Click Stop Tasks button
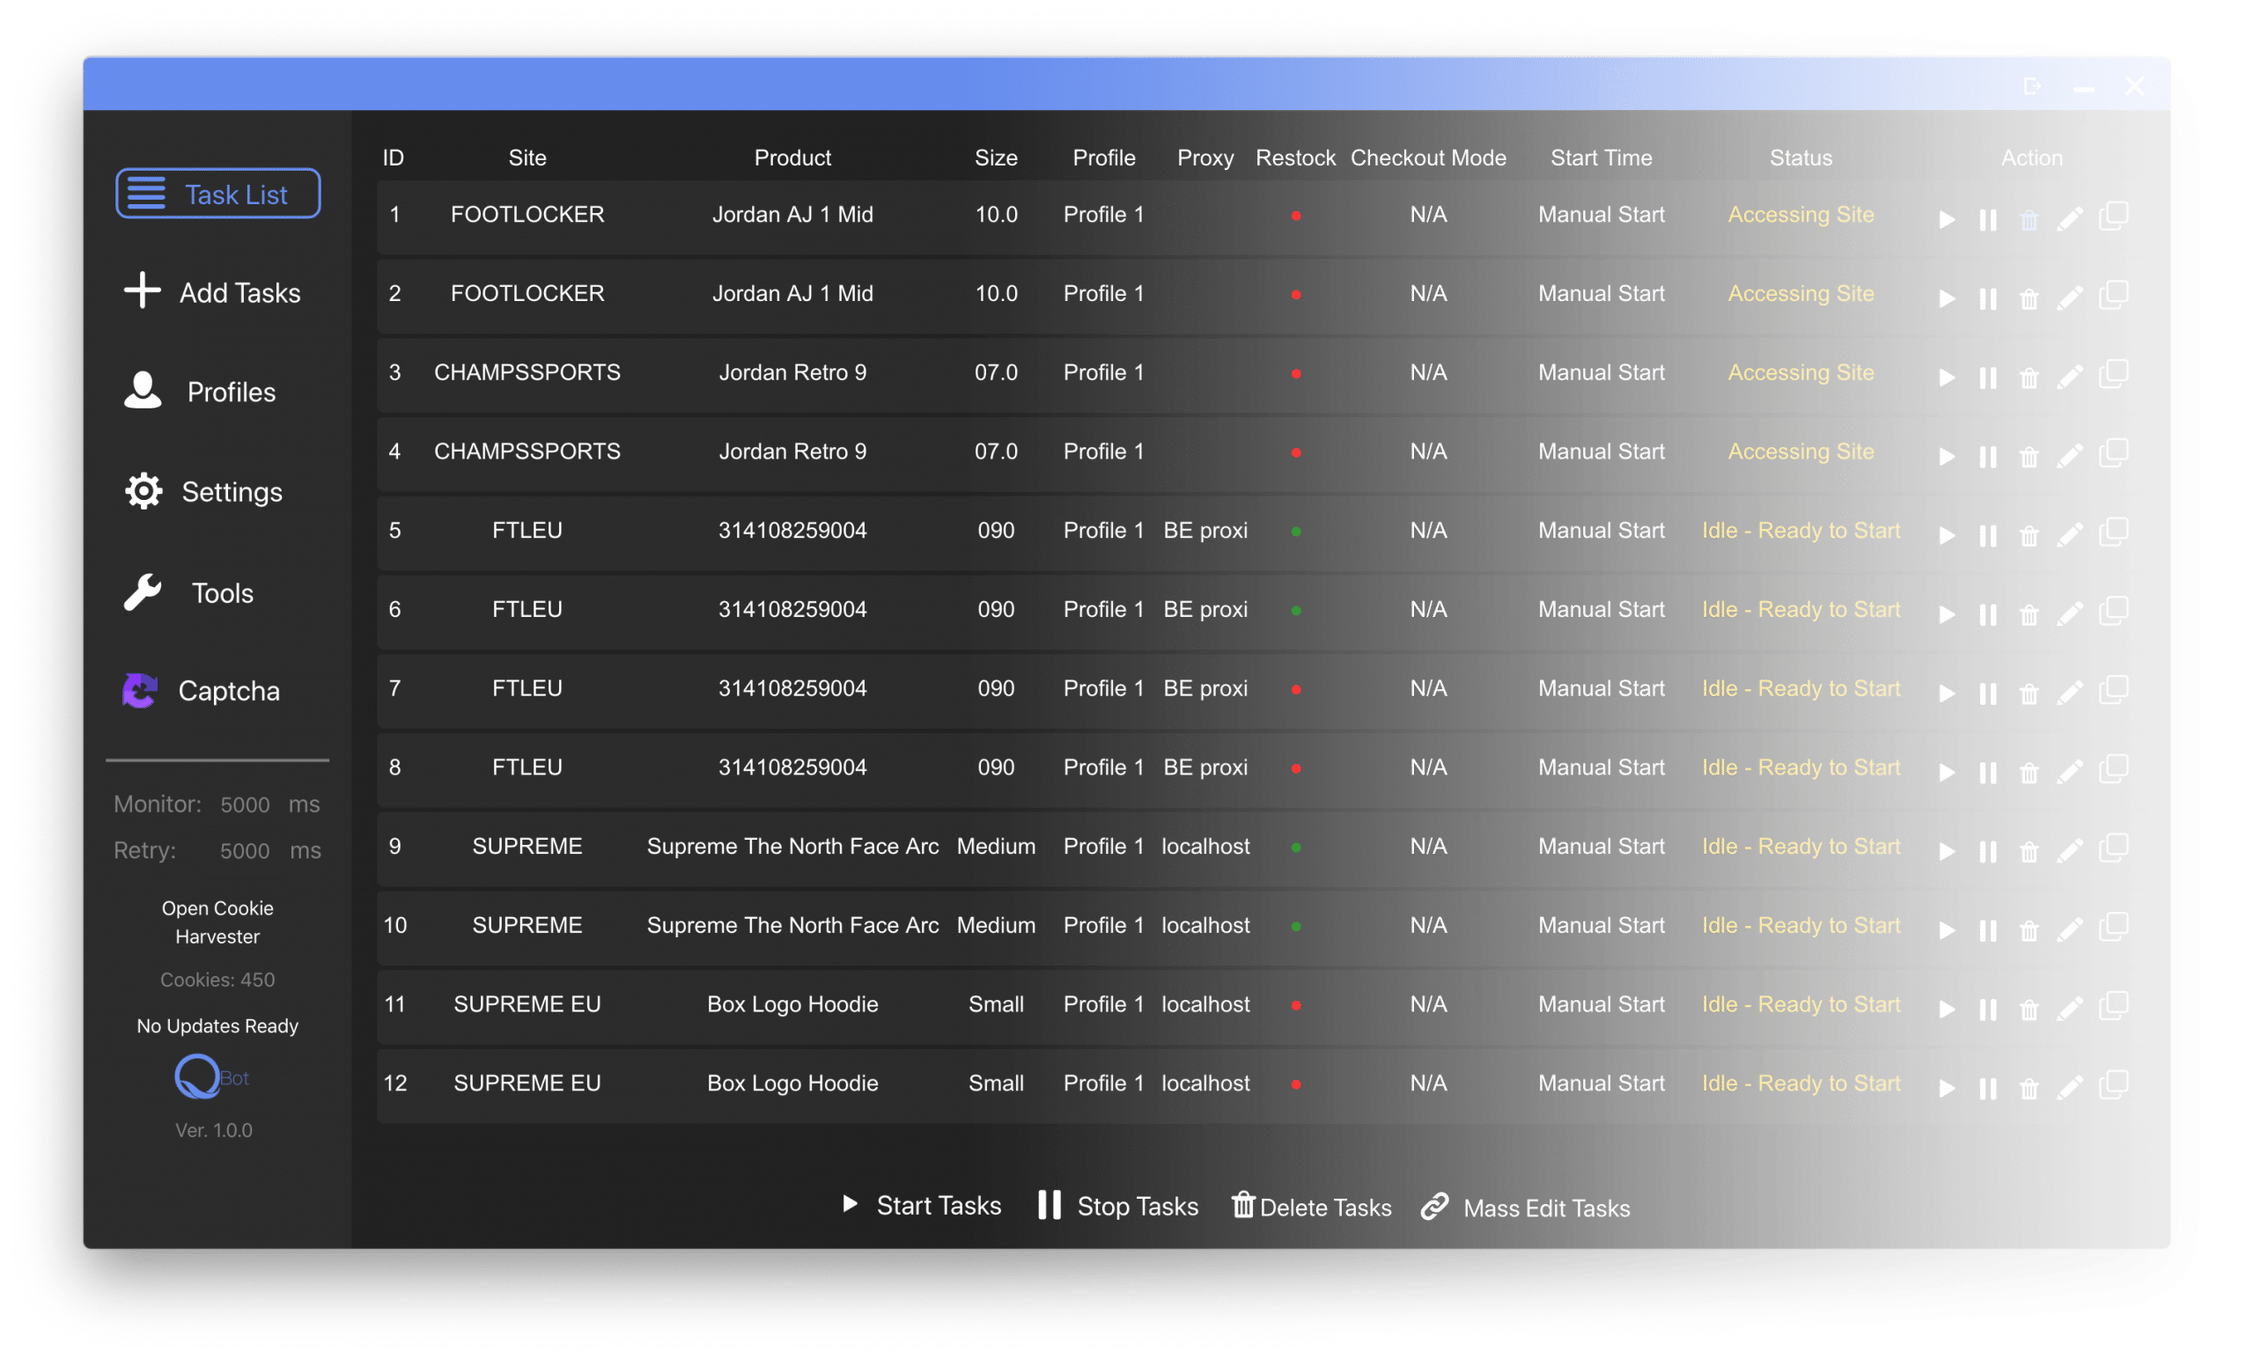This screenshot has height=1359, width=2254. click(1119, 1205)
